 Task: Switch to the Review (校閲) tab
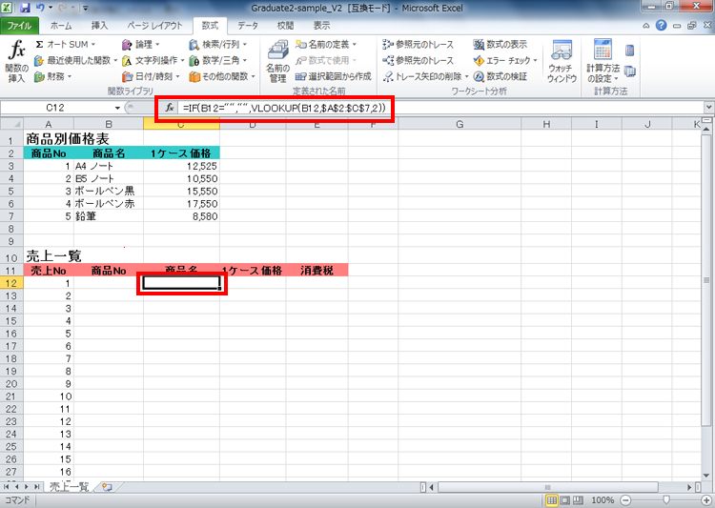(x=285, y=26)
